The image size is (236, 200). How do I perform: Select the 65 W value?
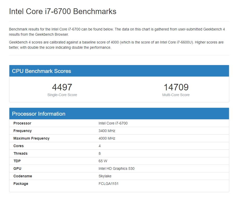click(x=103, y=161)
